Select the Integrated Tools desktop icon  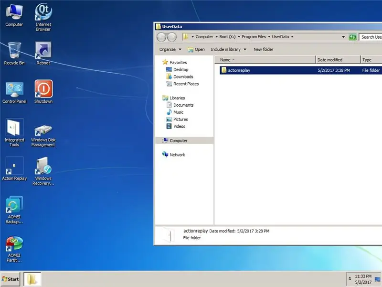click(14, 133)
